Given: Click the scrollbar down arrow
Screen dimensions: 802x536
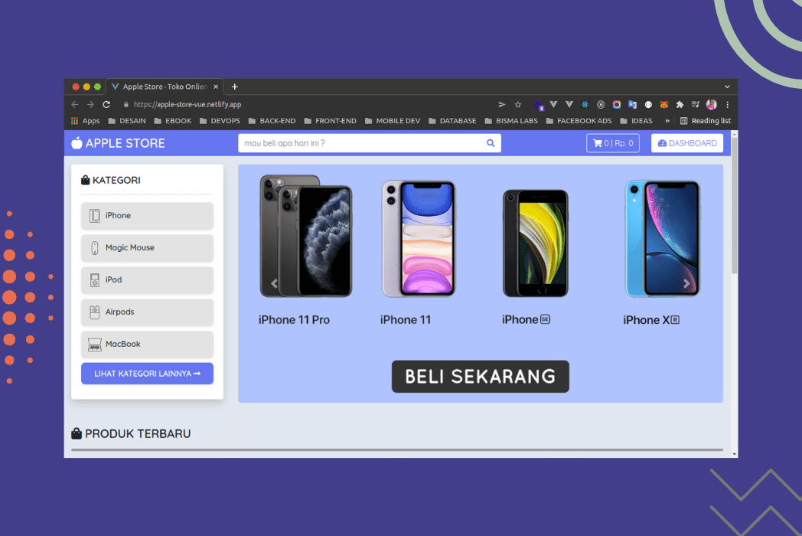Looking at the screenshot, I should [x=735, y=454].
